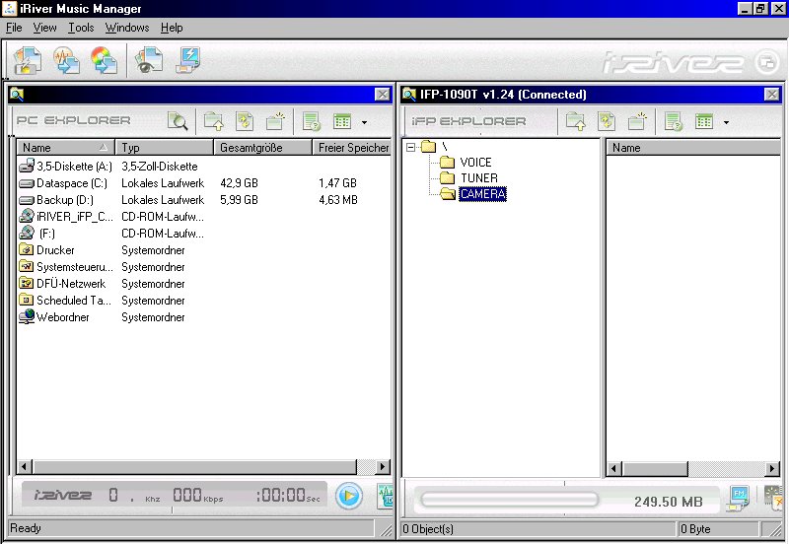Click the new folder icon in iFP Explorer toolbar

[x=637, y=121]
